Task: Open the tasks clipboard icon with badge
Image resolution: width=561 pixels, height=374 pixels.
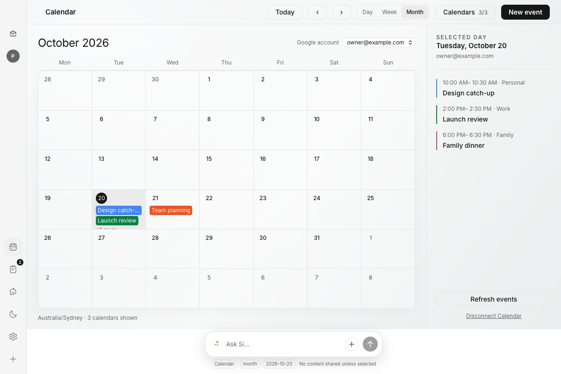Action: (x=13, y=269)
